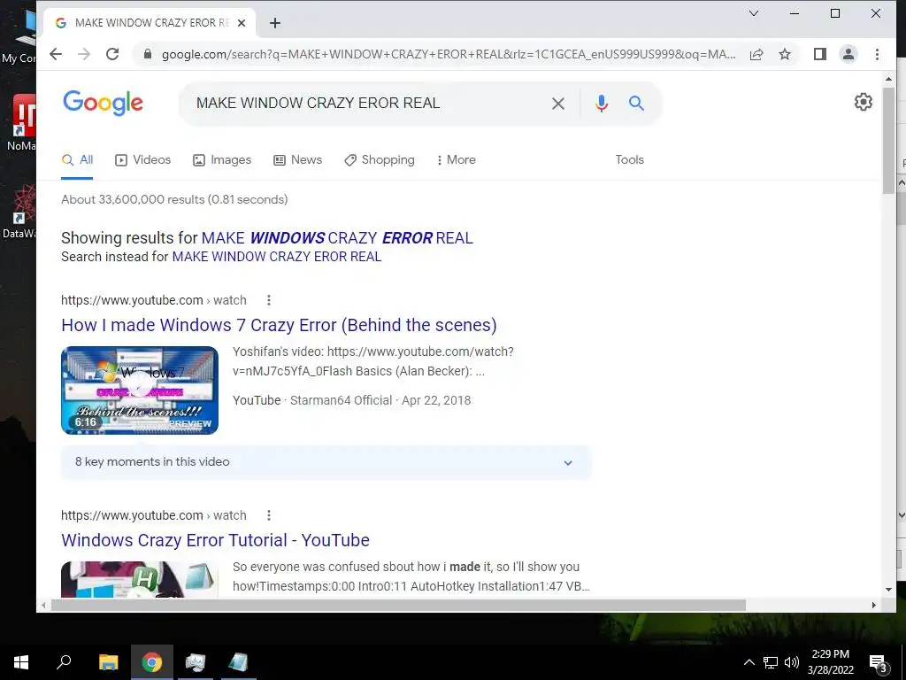
Task: Submit search with magnifier icon
Action: [636, 104]
